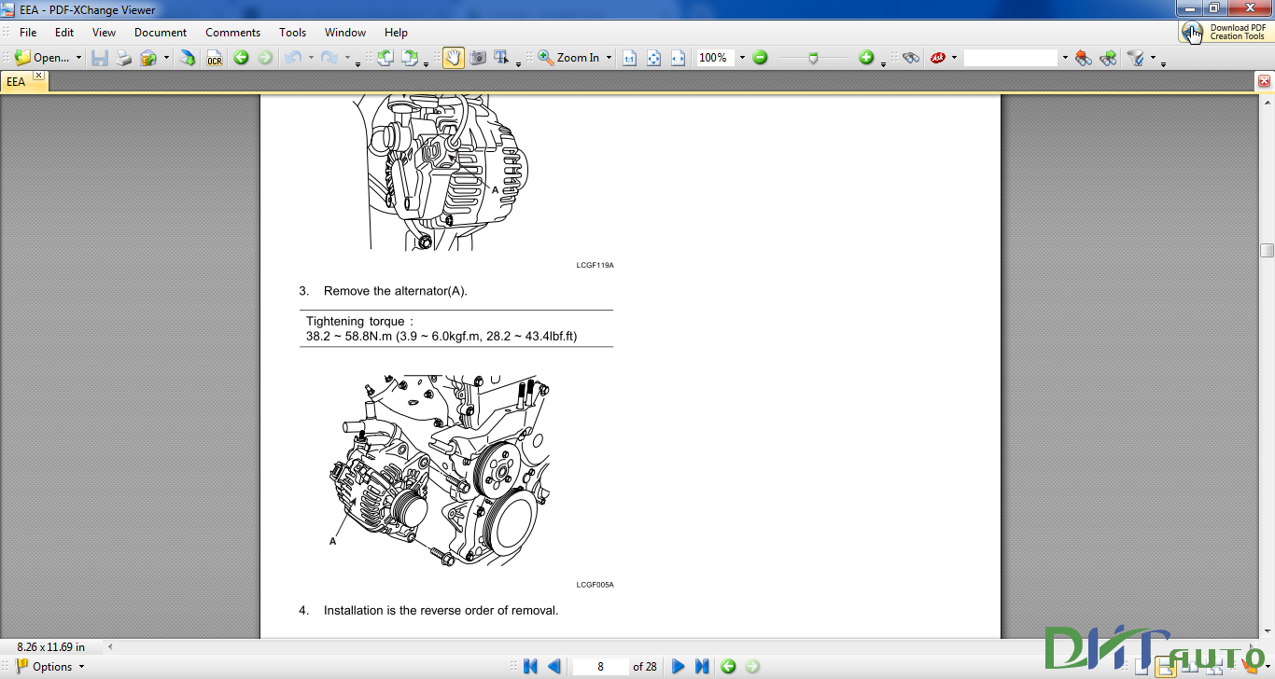Open the File menu
Screen dimensions: 1275x679
tap(28, 32)
